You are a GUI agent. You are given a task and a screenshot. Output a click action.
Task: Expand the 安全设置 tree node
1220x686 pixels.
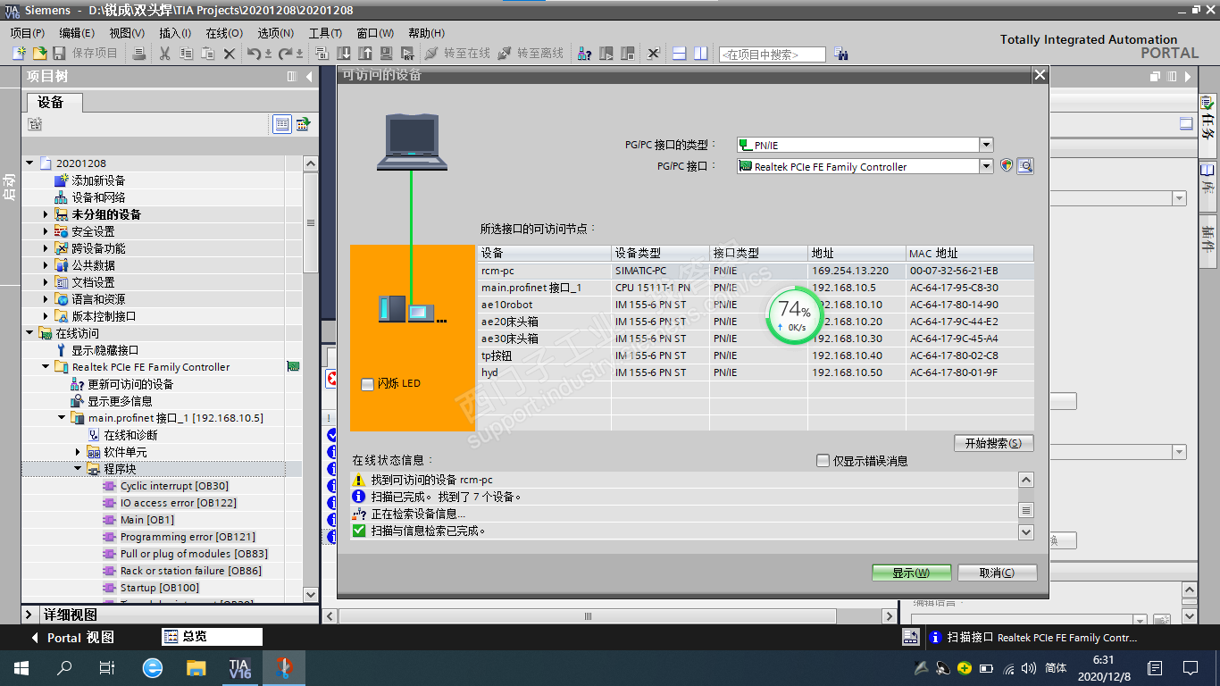tap(46, 231)
